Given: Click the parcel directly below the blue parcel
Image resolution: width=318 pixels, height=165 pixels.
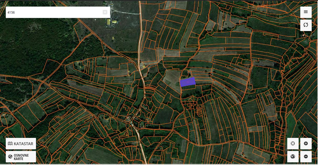Looking at the screenshot, I should click(x=189, y=87).
